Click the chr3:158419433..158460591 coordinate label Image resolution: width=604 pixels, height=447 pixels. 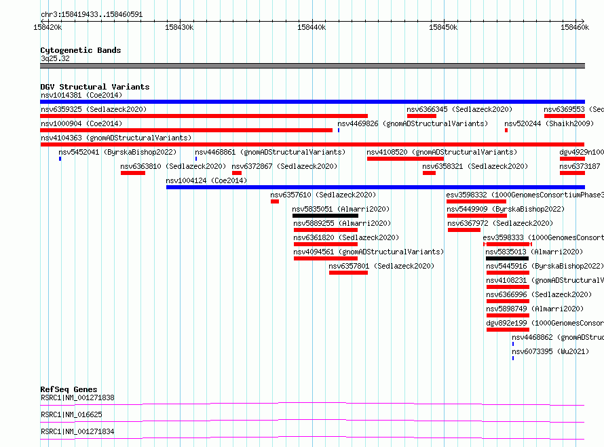click(x=92, y=15)
